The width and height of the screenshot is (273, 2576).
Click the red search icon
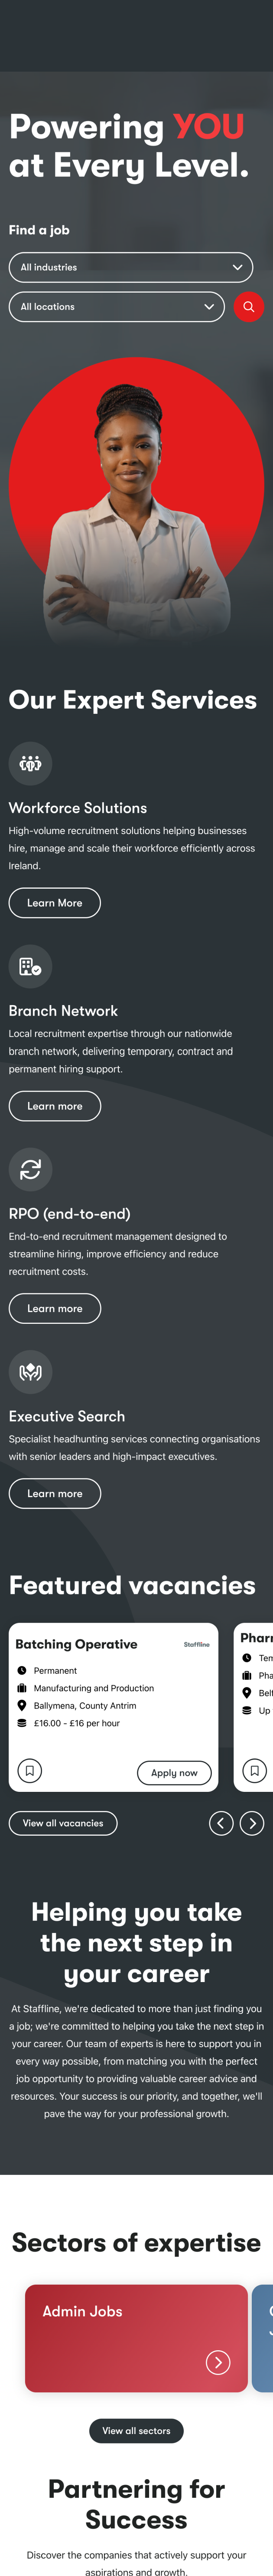[x=248, y=307]
